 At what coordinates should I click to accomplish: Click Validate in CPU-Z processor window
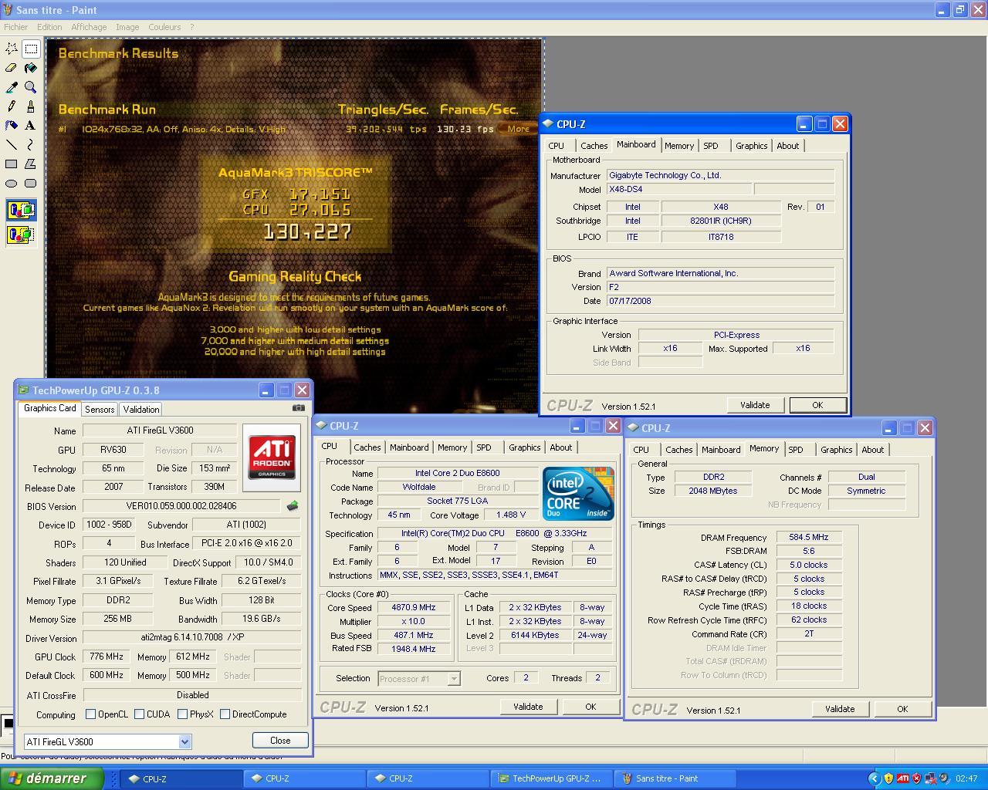coord(528,707)
